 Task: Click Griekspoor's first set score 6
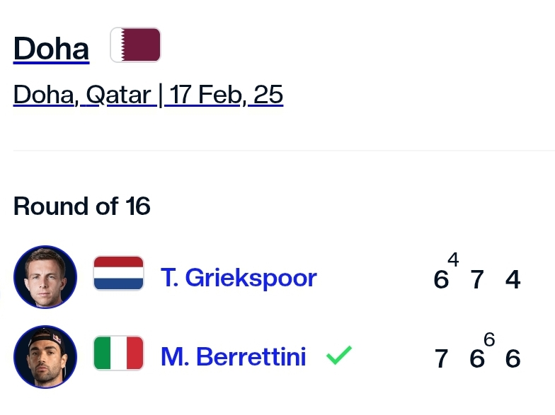(441, 280)
